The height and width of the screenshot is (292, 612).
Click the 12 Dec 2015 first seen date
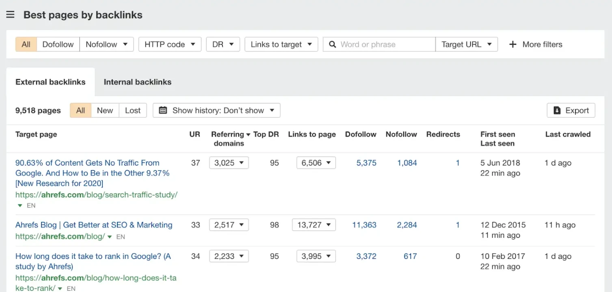503,225
